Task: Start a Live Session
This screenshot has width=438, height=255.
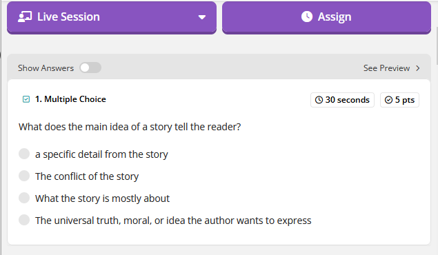Action: tap(112, 18)
